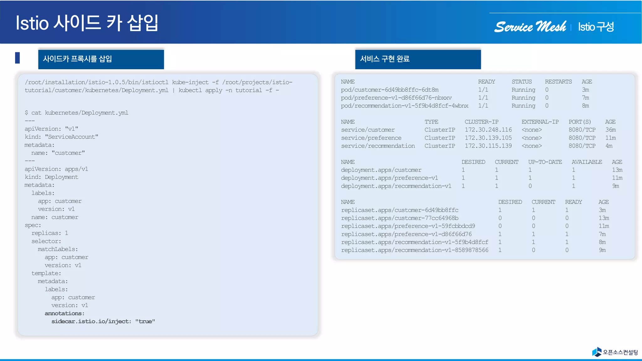642x361 pixels.
Task: Click the 'matchLabels:' line
Action: tap(58, 249)
